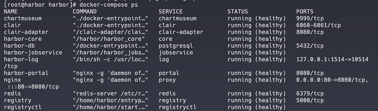Click the port mapping "0.0.0.0:80->8080/tcp,"
Screen dimensions: 378x111
click(x=332, y=80)
